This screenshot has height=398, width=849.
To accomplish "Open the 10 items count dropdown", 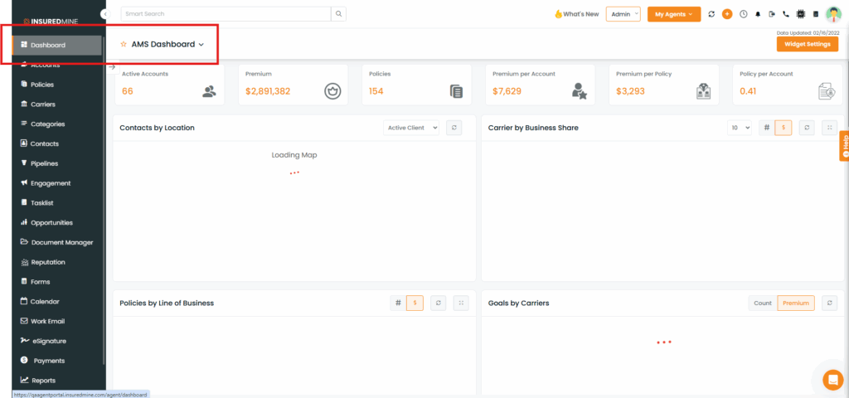I will 740,128.
